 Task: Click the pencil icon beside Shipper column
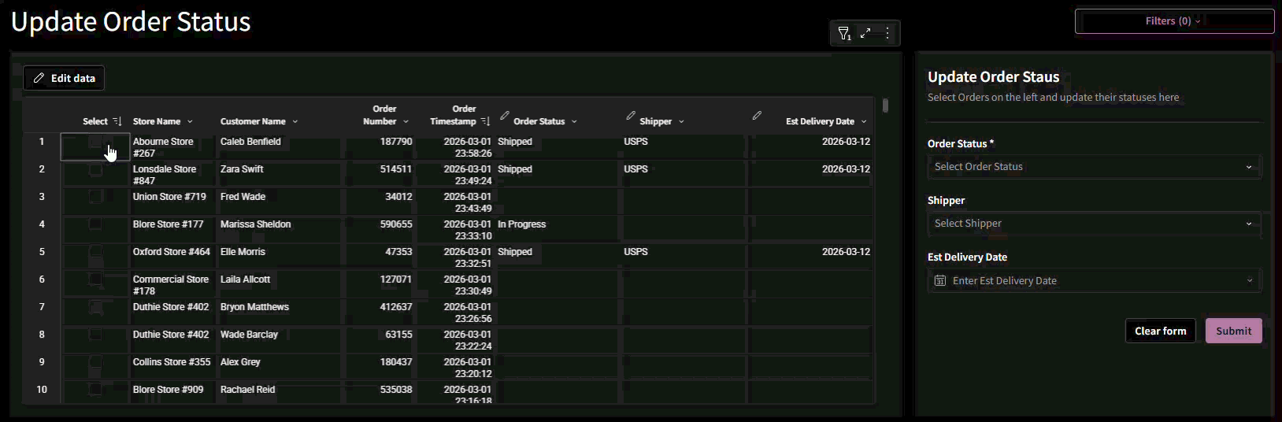(631, 116)
